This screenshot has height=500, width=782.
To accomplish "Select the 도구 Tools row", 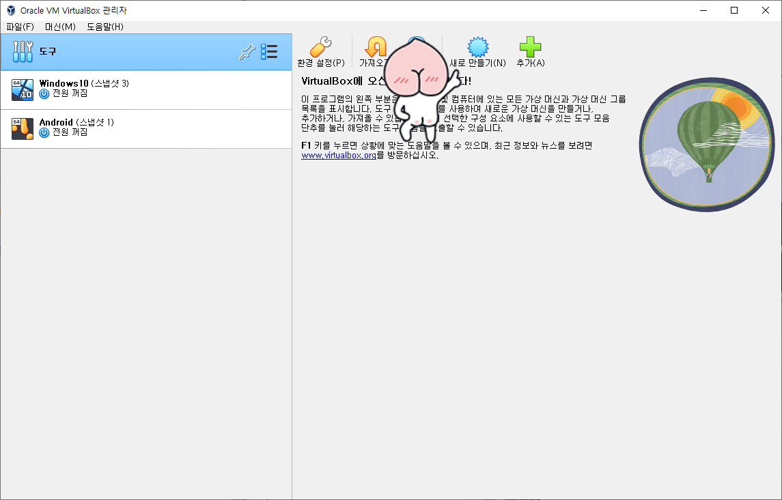I will point(146,52).
